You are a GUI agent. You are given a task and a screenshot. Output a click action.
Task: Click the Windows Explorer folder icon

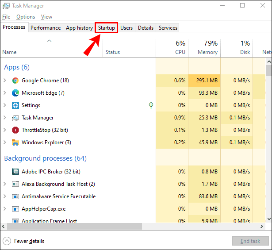[x=15, y=142]
